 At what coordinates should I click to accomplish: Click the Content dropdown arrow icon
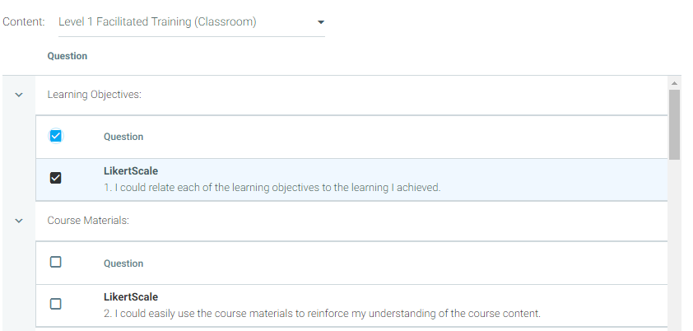point(321,22)
